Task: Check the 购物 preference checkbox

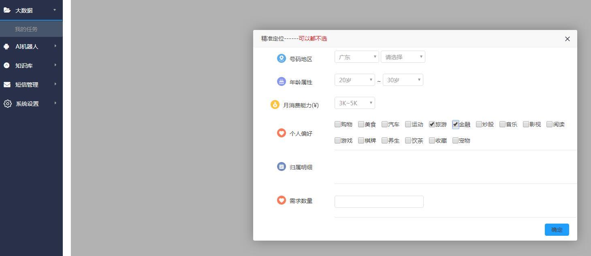Action: [337, 124]
